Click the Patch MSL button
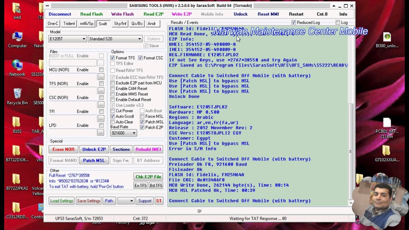409x230 pixels. coord(94,160)
